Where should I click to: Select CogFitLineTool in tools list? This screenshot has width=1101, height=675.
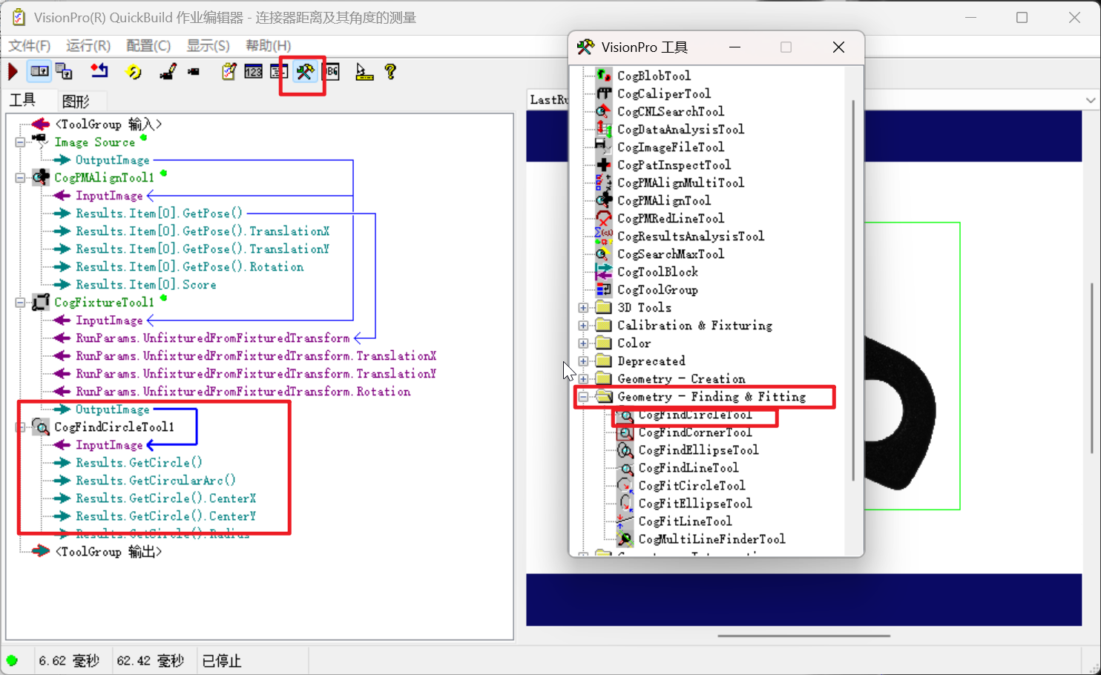click(x=685, y=521)
